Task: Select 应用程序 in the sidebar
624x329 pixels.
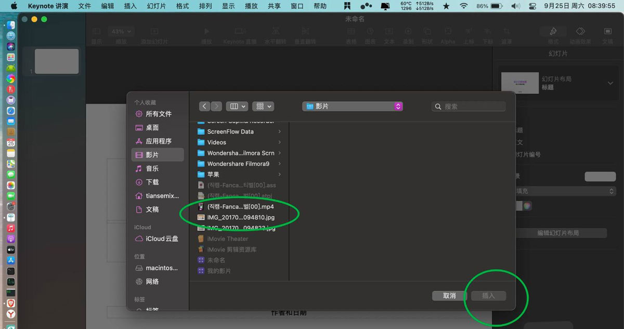Action: (158, 141)
